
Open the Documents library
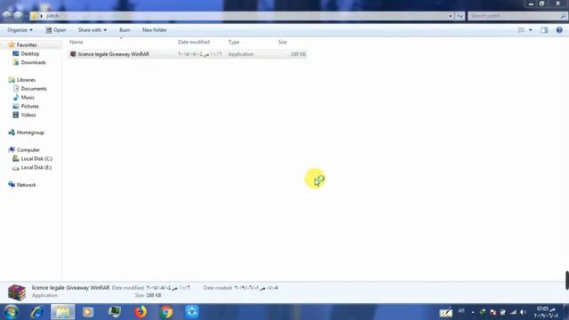(x=34, y=89)
